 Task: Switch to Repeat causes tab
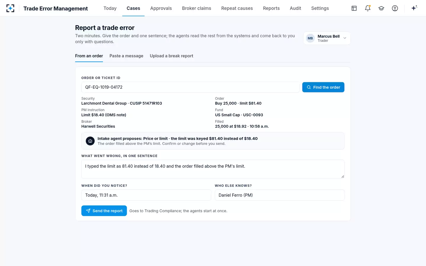(x=237, y=8)
